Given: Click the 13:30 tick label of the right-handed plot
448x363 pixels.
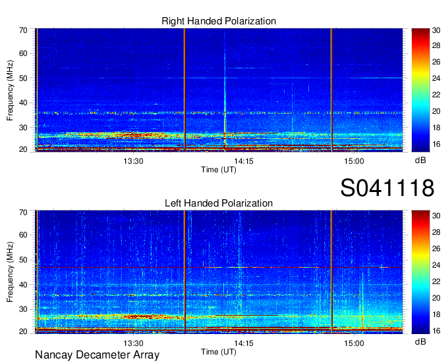Looking at the screenshot, I should tap(133, 161).
